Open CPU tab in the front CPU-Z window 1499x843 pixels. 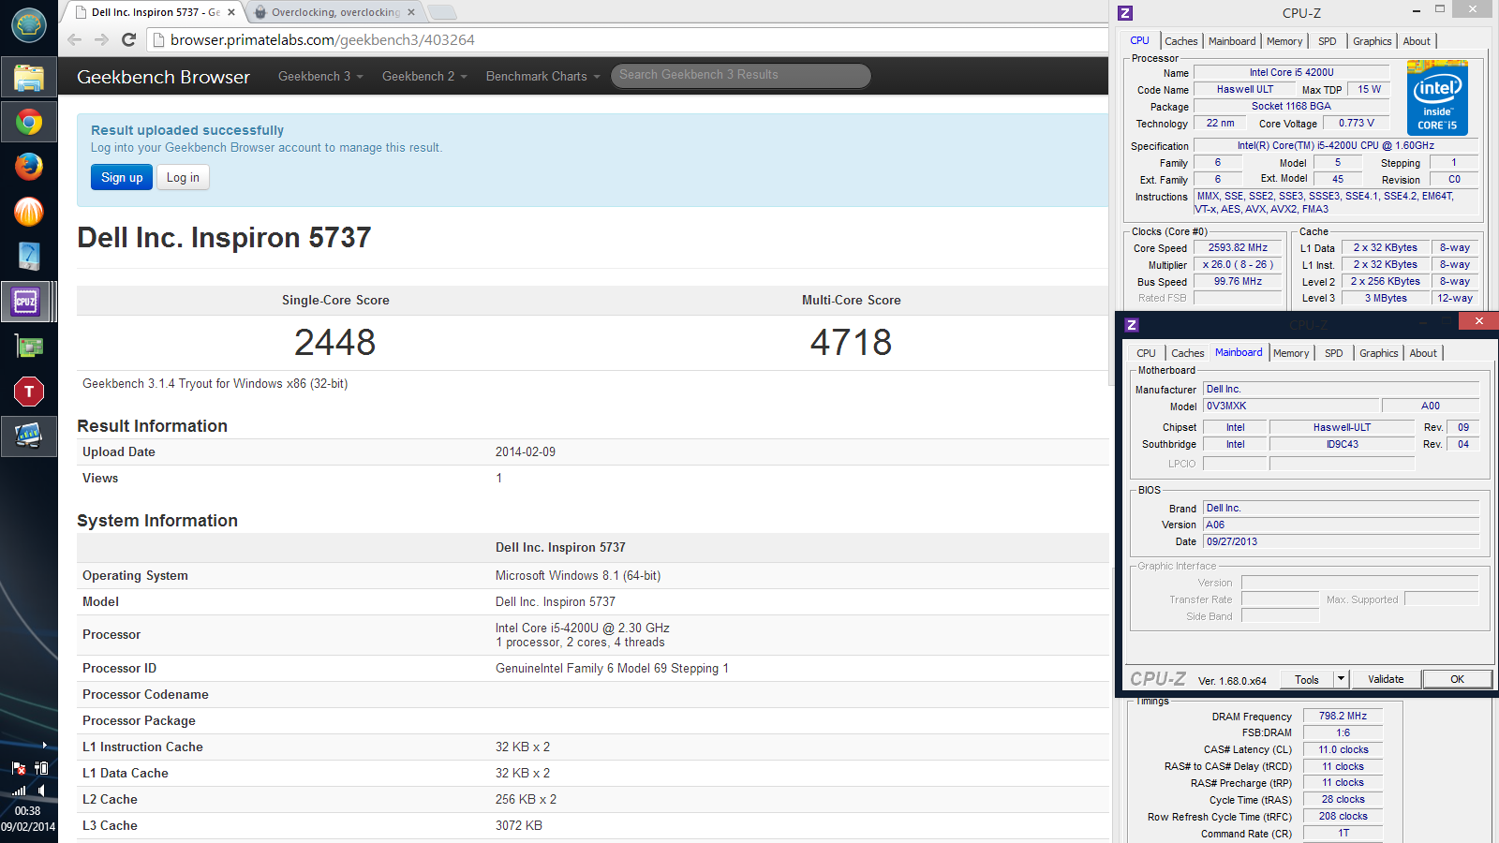(x=1146, y=353)
